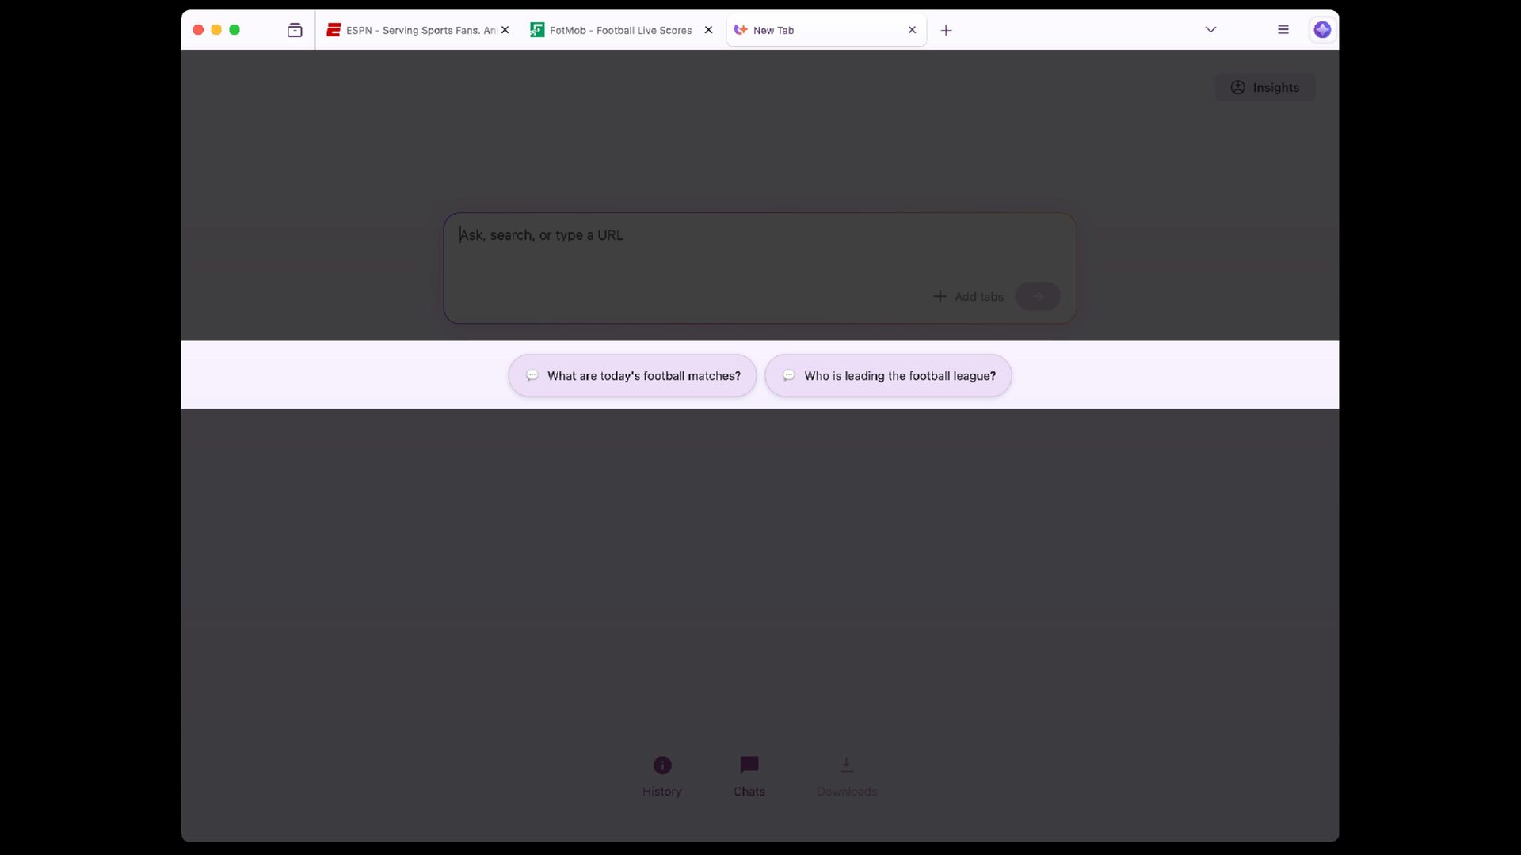Open Downloads from bottom shortcuts

point(846,776)
